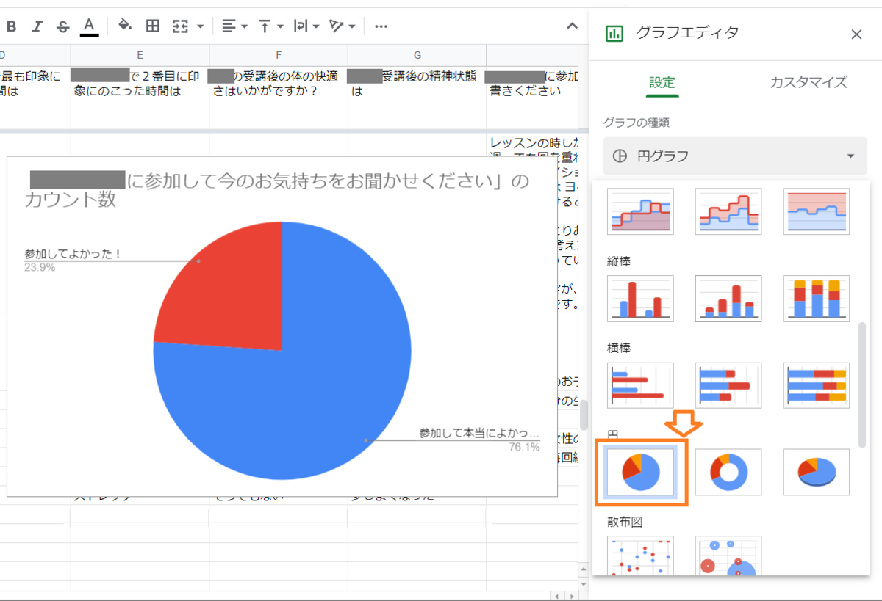Select column E header
Viewport: 882px width, 601px height.
140,55
